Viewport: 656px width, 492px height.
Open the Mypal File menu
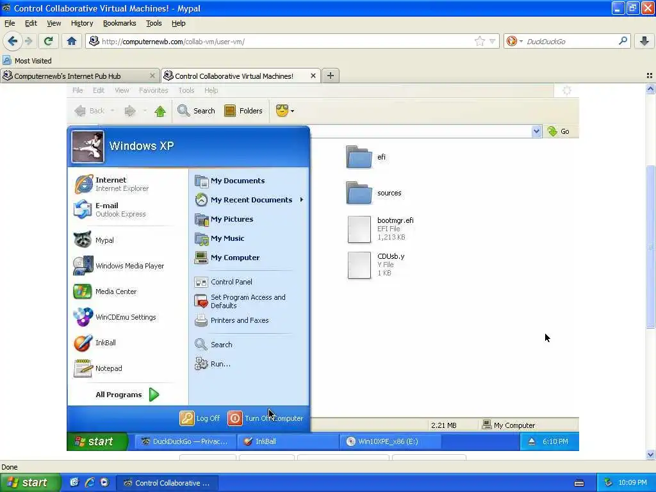coord(10,23)
